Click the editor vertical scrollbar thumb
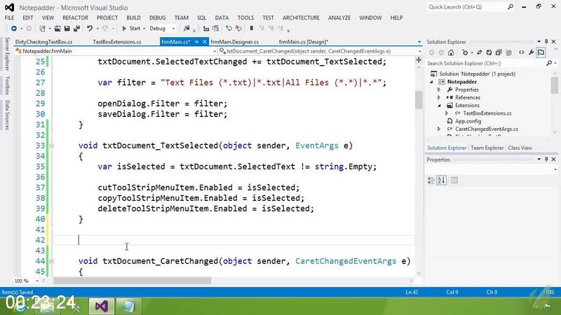561x315 pixels. [x=419, y=100]
